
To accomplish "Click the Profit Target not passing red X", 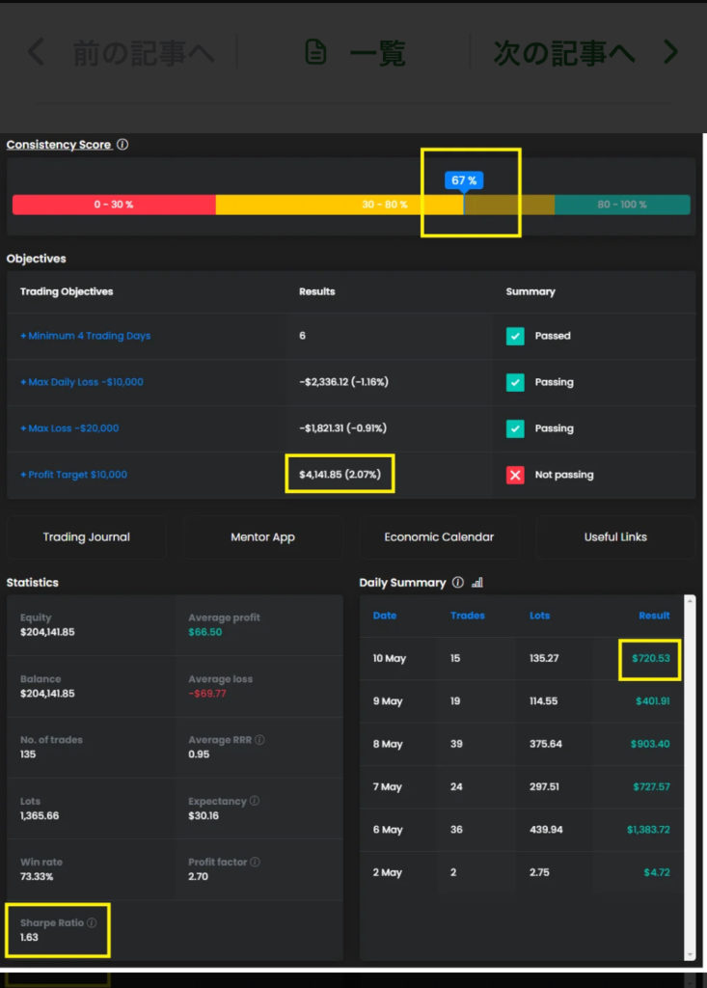I will [x=515, y=475].
